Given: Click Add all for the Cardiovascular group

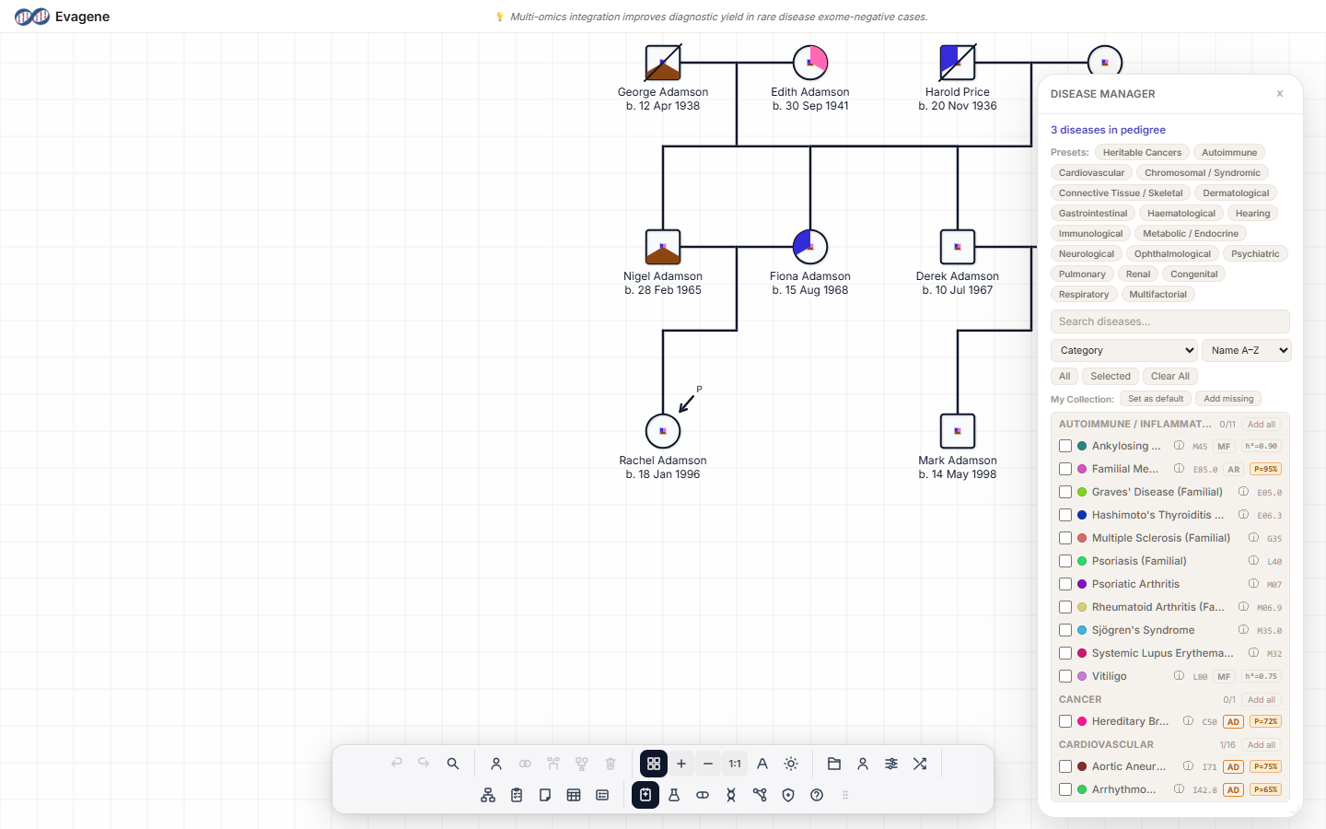Looking at the screenshot, I should coord(1262,745).
